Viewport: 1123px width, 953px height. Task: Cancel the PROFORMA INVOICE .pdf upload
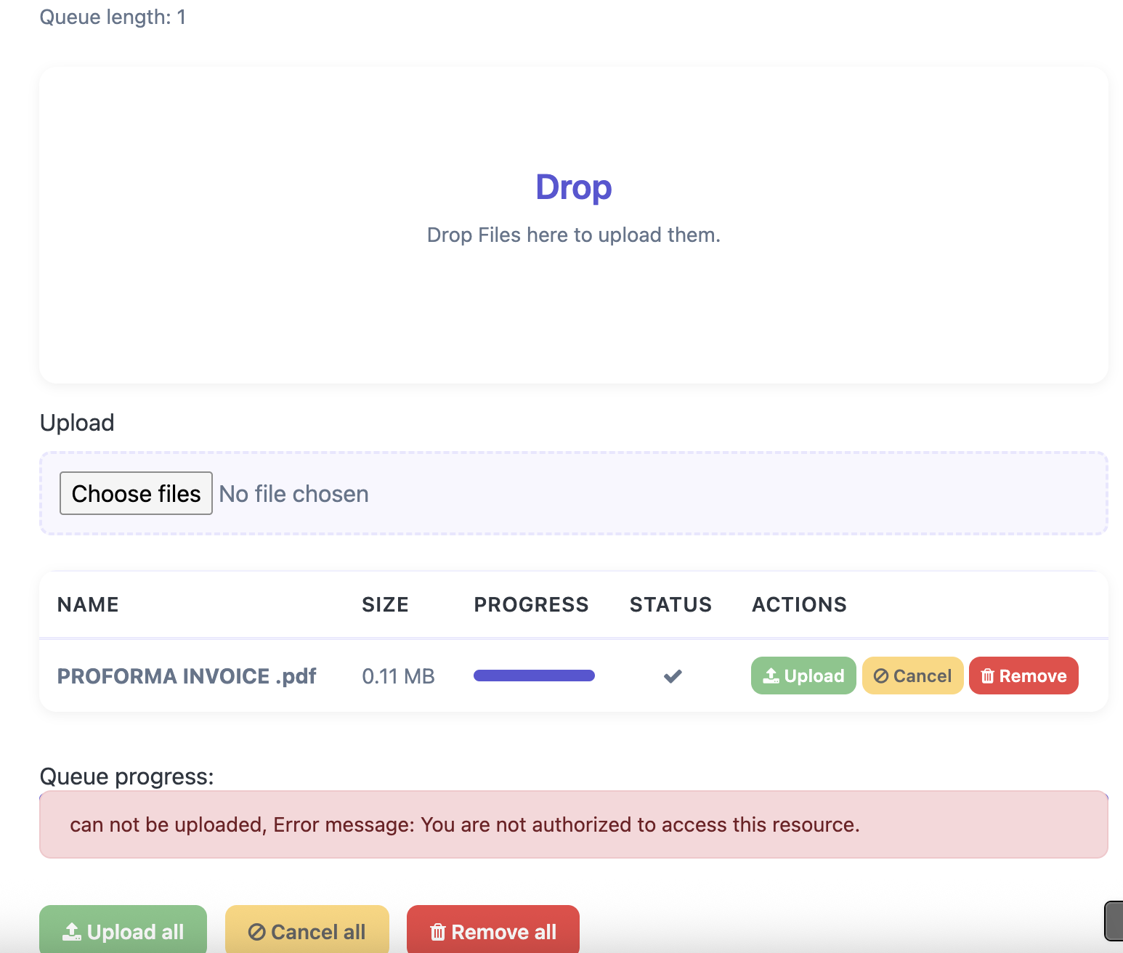click(912, 676)
